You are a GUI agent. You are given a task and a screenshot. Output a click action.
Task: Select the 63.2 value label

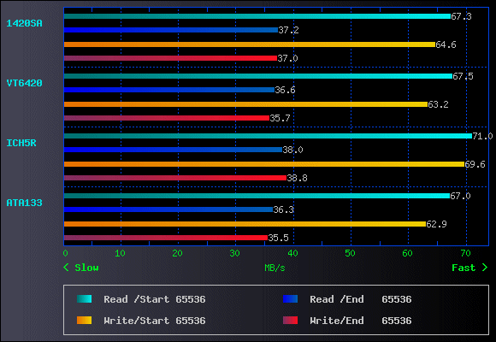click(x=438, y=104)
